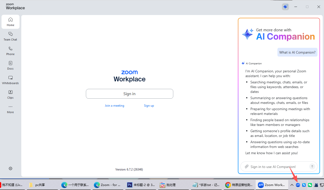Screen dimensions: 324x190
Task: Click the "Answering questions using up-to-date" bullet
Action: (280, 144)
